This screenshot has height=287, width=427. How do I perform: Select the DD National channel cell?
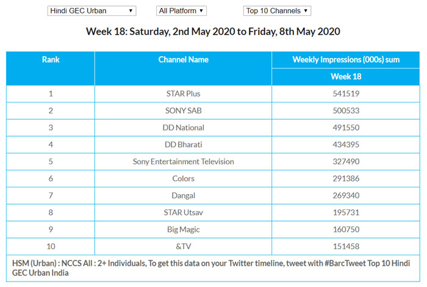(183, 128)
